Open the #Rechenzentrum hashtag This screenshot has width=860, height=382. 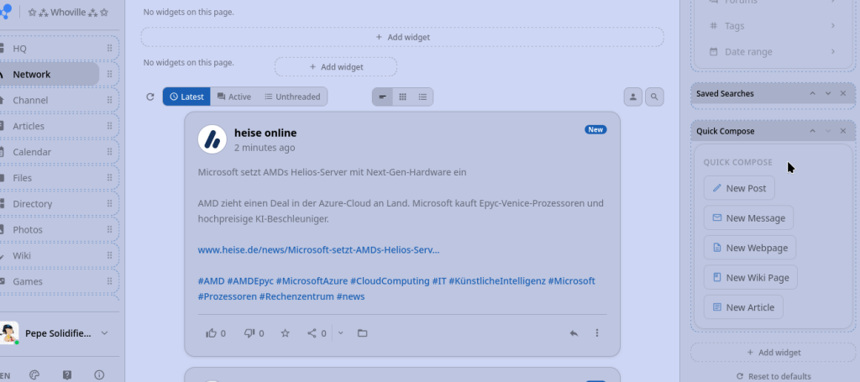296,296
